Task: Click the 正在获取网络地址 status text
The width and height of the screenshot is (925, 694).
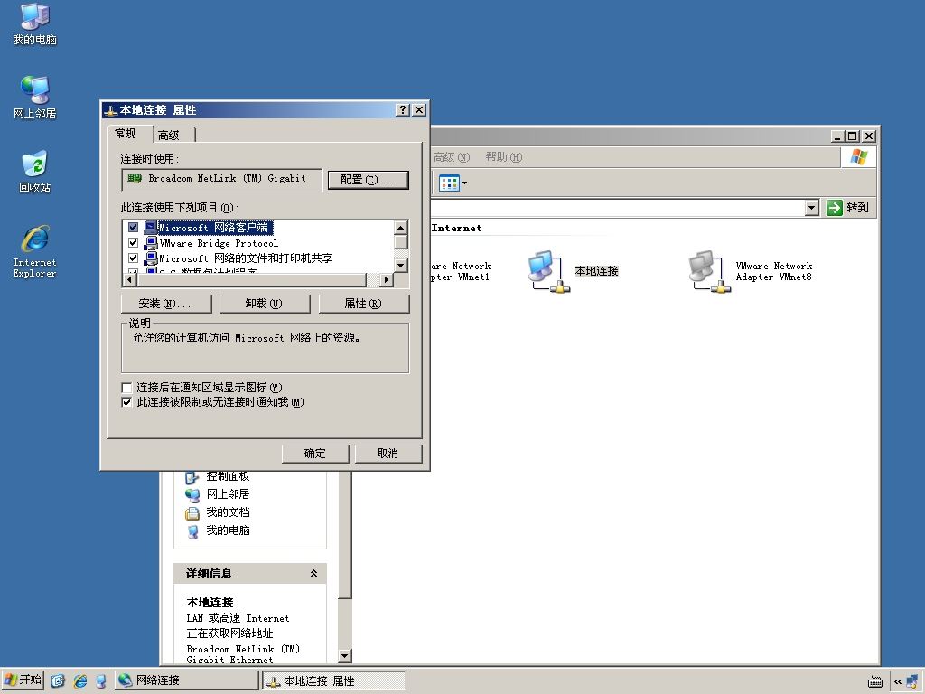Action: (x=229, y=633)
